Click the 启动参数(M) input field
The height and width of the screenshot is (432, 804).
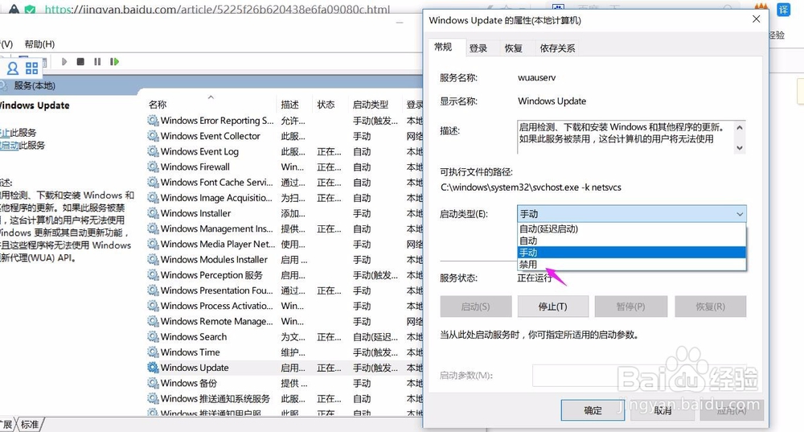pos(639,376)
